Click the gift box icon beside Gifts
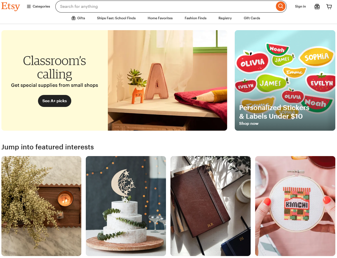Screen dimensions: 337x258 pos(73,18)
